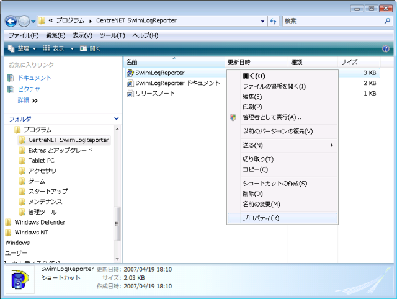Click the folder tree scrollbar thumb
Viewport: 397px width, 299px height.
pos(117,224)
